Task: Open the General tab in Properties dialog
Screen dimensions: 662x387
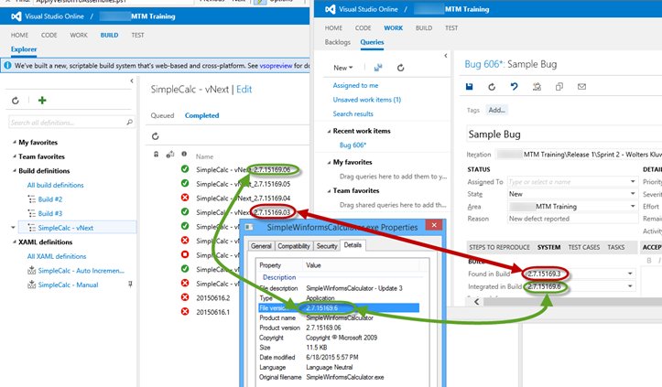Action: point(261,246)
